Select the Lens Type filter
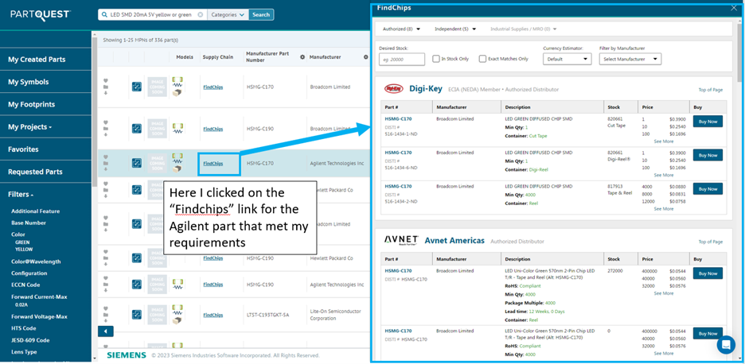 click(24, 352)
